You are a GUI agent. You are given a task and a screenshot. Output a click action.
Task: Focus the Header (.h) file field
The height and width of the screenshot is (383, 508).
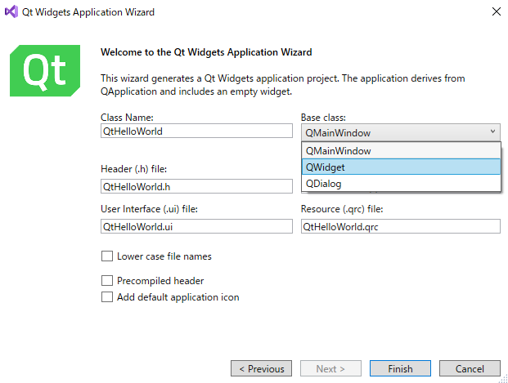pos(196,186)
